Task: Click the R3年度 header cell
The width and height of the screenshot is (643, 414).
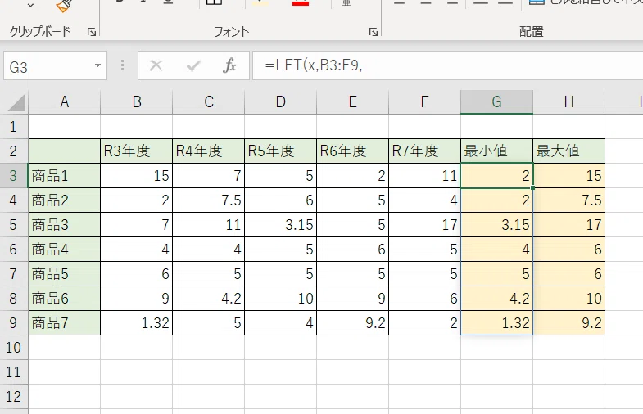Action: [137, 151]
